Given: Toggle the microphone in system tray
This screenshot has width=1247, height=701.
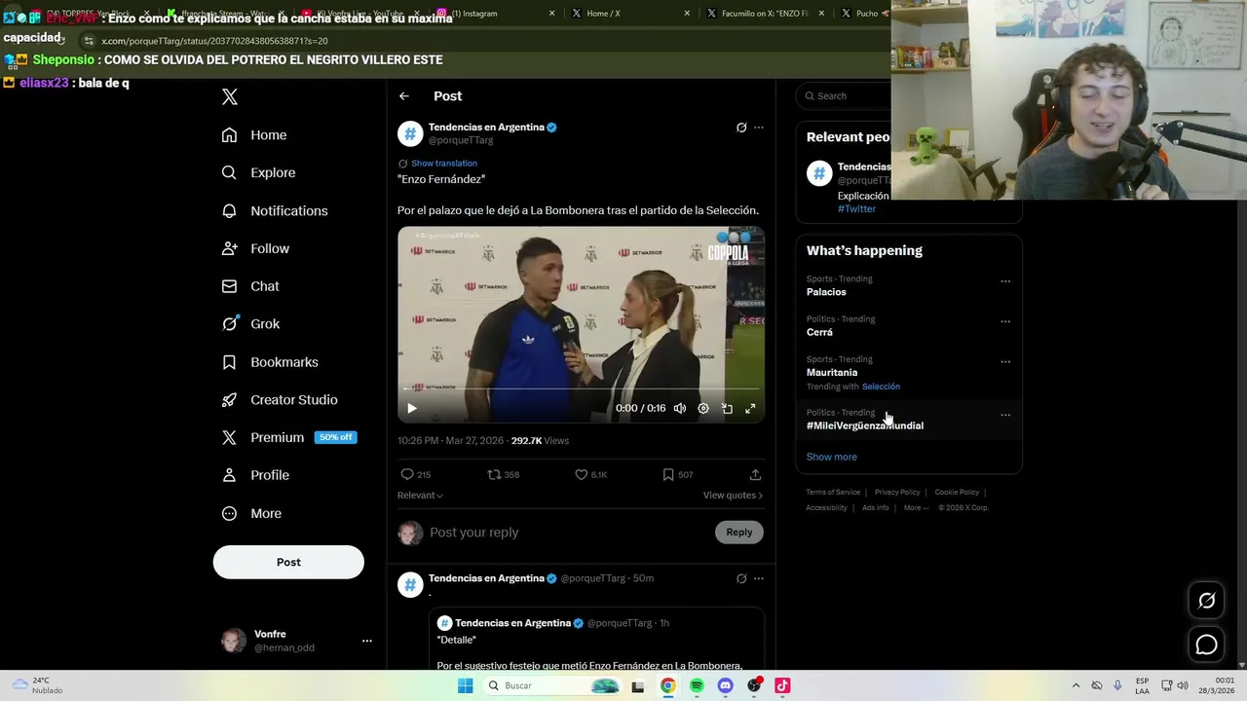Looking at the screenshot, I should pos(1117,685).
